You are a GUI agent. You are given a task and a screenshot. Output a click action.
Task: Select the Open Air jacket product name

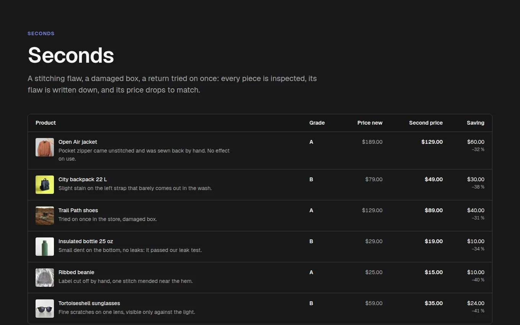(78, 142)
